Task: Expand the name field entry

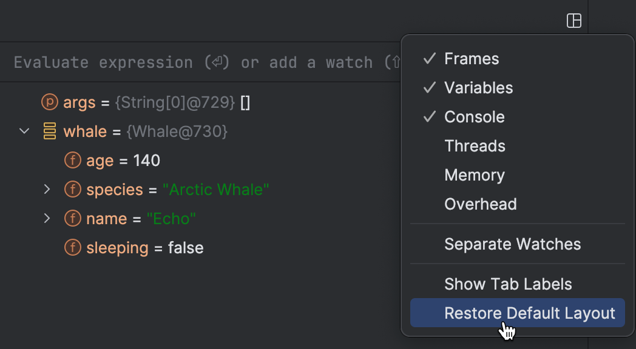Action: tap(47, 218)
